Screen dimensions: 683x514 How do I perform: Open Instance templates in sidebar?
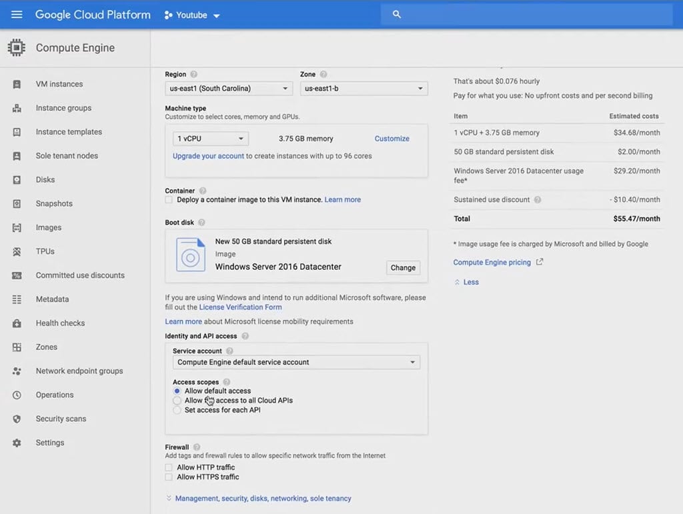pyautogui.click(x=69, y=132)
